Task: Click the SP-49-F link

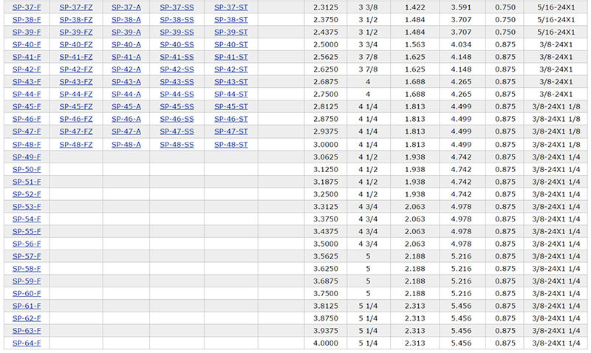Action: 27,157
